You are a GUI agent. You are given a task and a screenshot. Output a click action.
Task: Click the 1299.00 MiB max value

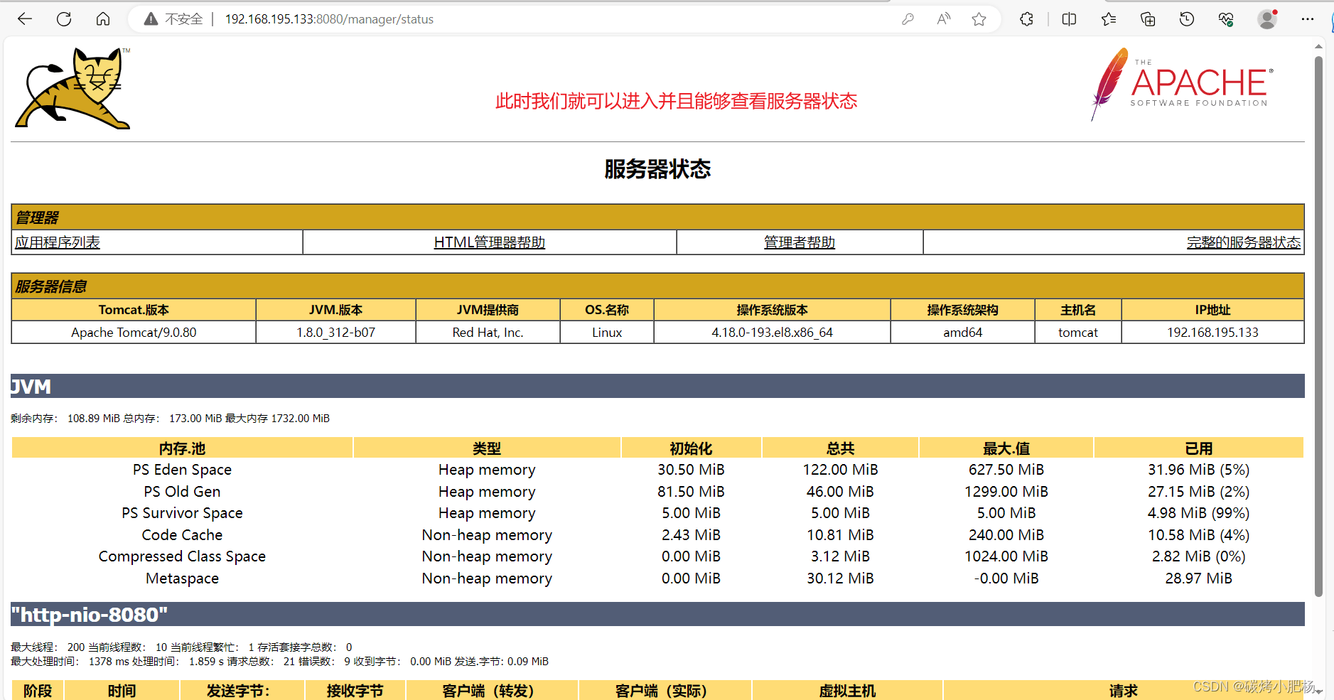[1006, 492]
